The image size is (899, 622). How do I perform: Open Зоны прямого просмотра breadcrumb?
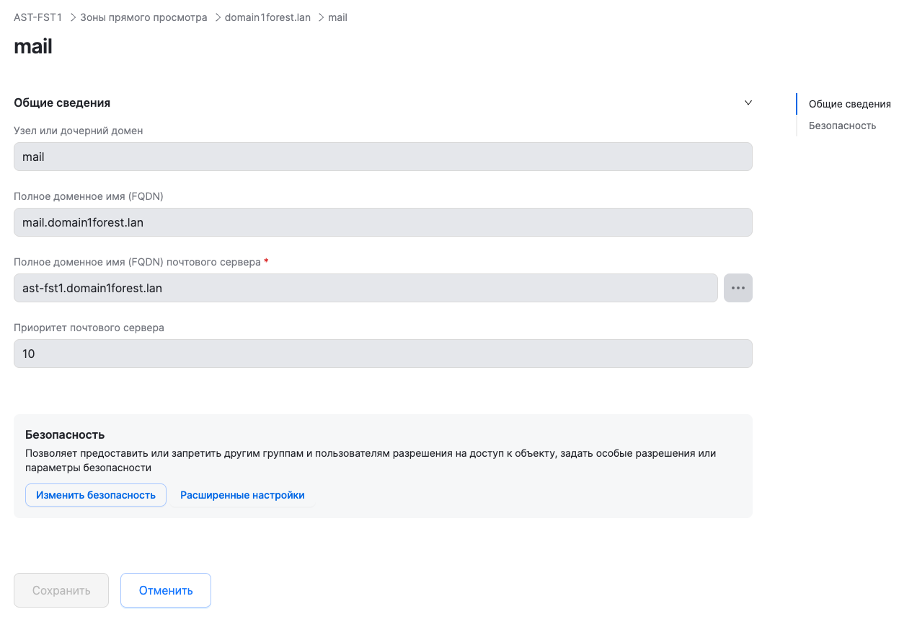pos(143,17)
